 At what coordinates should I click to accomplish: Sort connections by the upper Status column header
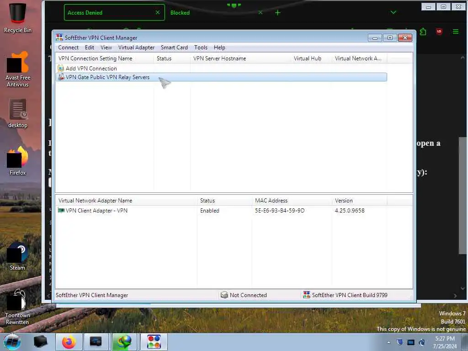click(x=172, y=58)
